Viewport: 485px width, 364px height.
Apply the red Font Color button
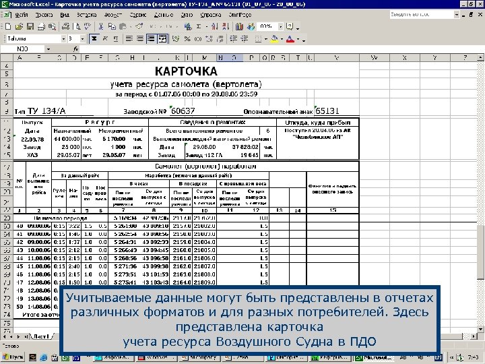coord(290,39)
